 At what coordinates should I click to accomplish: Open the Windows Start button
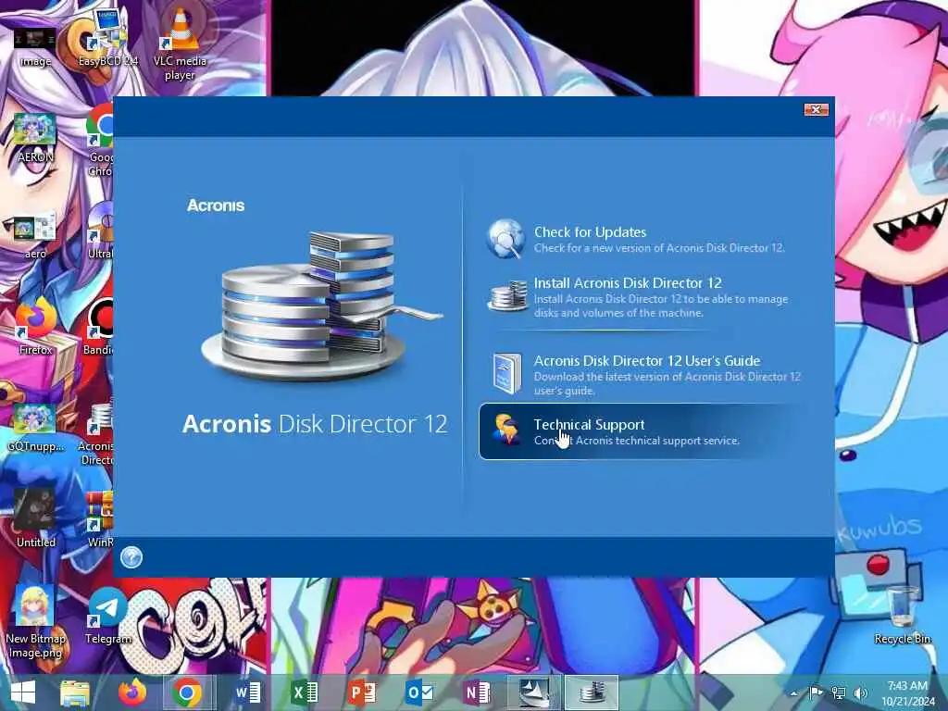click(x=23, y=692)
